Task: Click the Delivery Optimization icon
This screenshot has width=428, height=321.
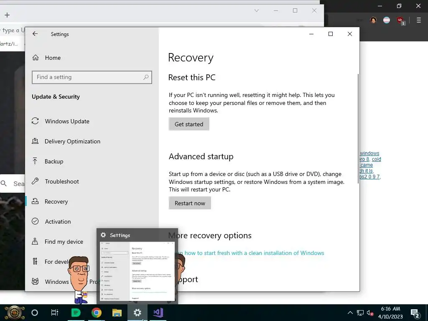Action: (x=35, y=141)
